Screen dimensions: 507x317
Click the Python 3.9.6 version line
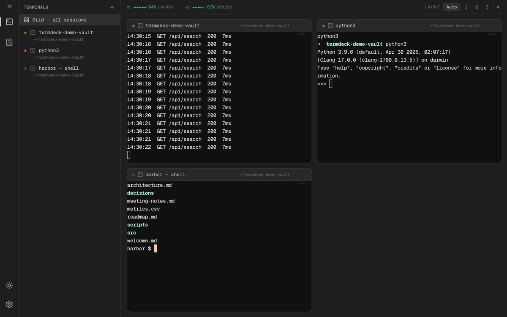coord(384,52)
